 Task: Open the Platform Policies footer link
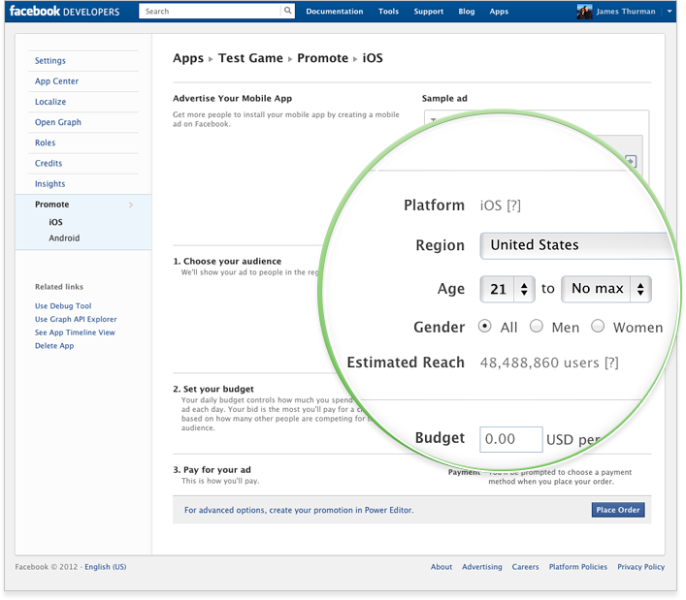tap(578, 567)
